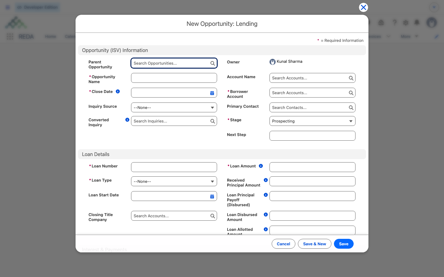This screenshot has height=277, width=444.
Task: Open hamburger menu at top left
Action: click(x=8, y=7)
